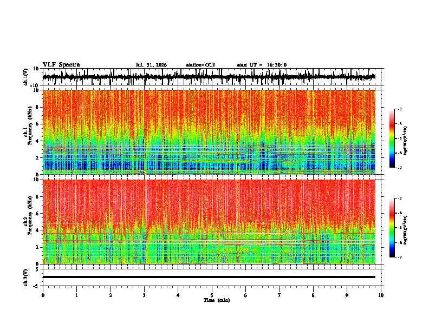Click the 'VLF Spectra' title text
The height and width of the screenshot is (331, 429).
[x=61, y=65]
